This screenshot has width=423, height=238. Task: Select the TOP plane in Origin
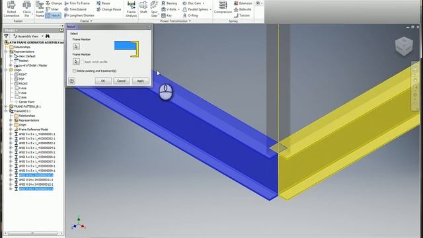19,79
